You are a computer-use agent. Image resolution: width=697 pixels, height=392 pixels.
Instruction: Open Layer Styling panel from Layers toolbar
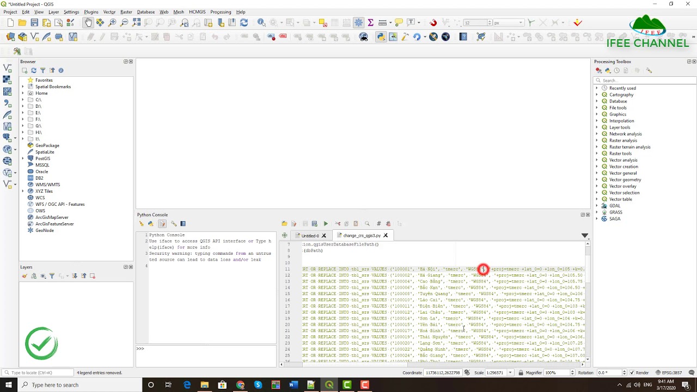25,276
